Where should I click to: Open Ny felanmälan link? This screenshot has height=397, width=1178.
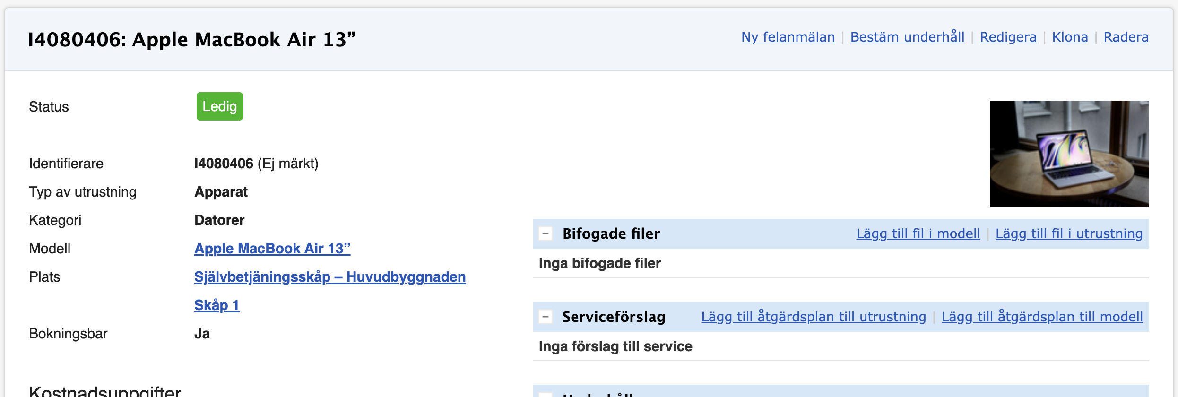click(x=788, y=37)
